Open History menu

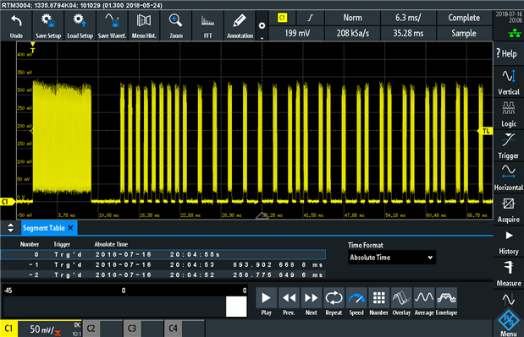pyautogui.click(x=509, y=242)
